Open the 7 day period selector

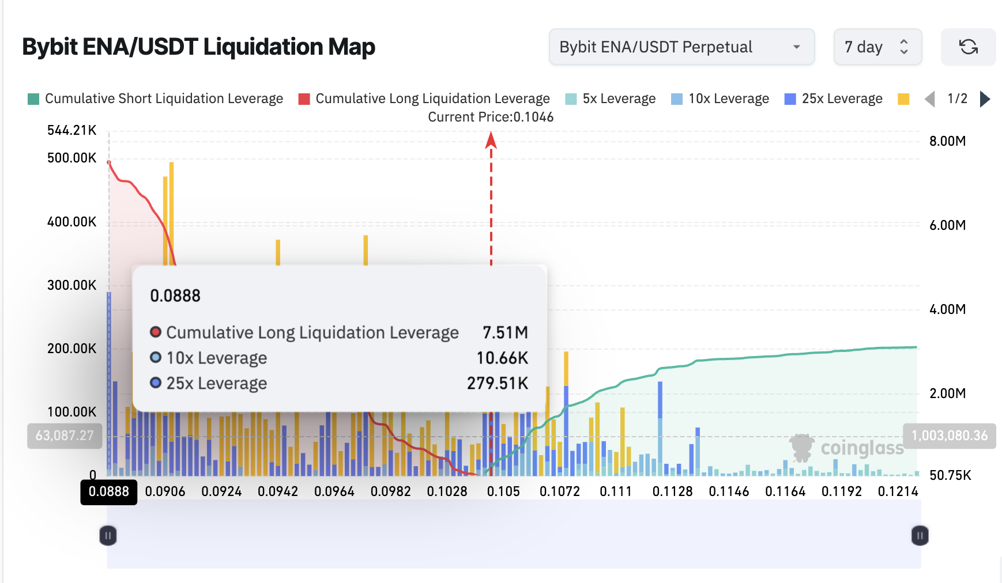[x=864, y=47]
